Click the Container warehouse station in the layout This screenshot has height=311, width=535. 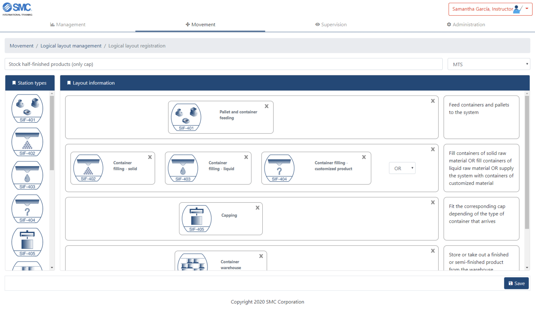click(x=220, y=262)
